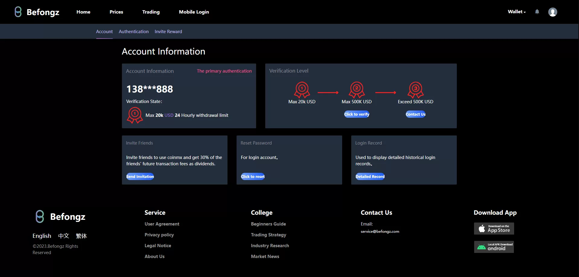Click the Befongz logo in header
This screenshot has width=579, height=277.
[x=37, y=12]
